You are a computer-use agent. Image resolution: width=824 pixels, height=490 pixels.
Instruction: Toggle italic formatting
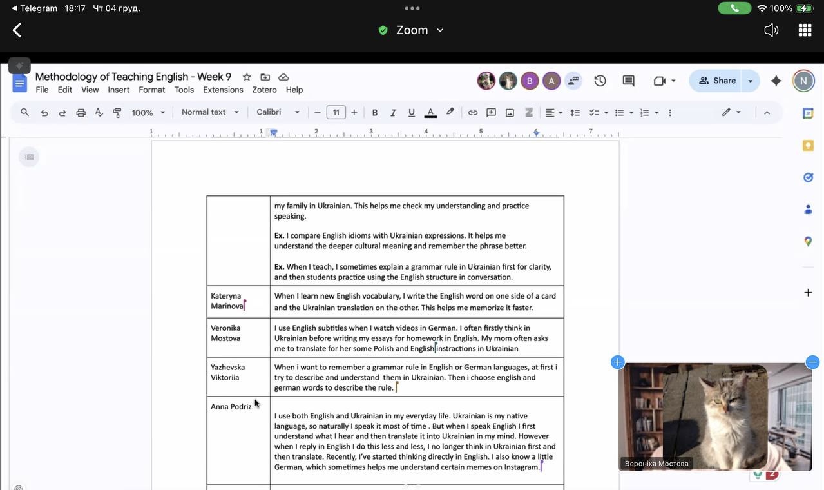[x=393, y=113]
